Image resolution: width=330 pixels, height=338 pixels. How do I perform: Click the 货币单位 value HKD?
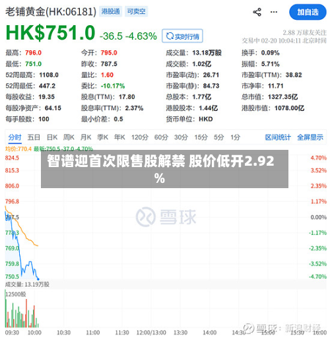point(206,119)
